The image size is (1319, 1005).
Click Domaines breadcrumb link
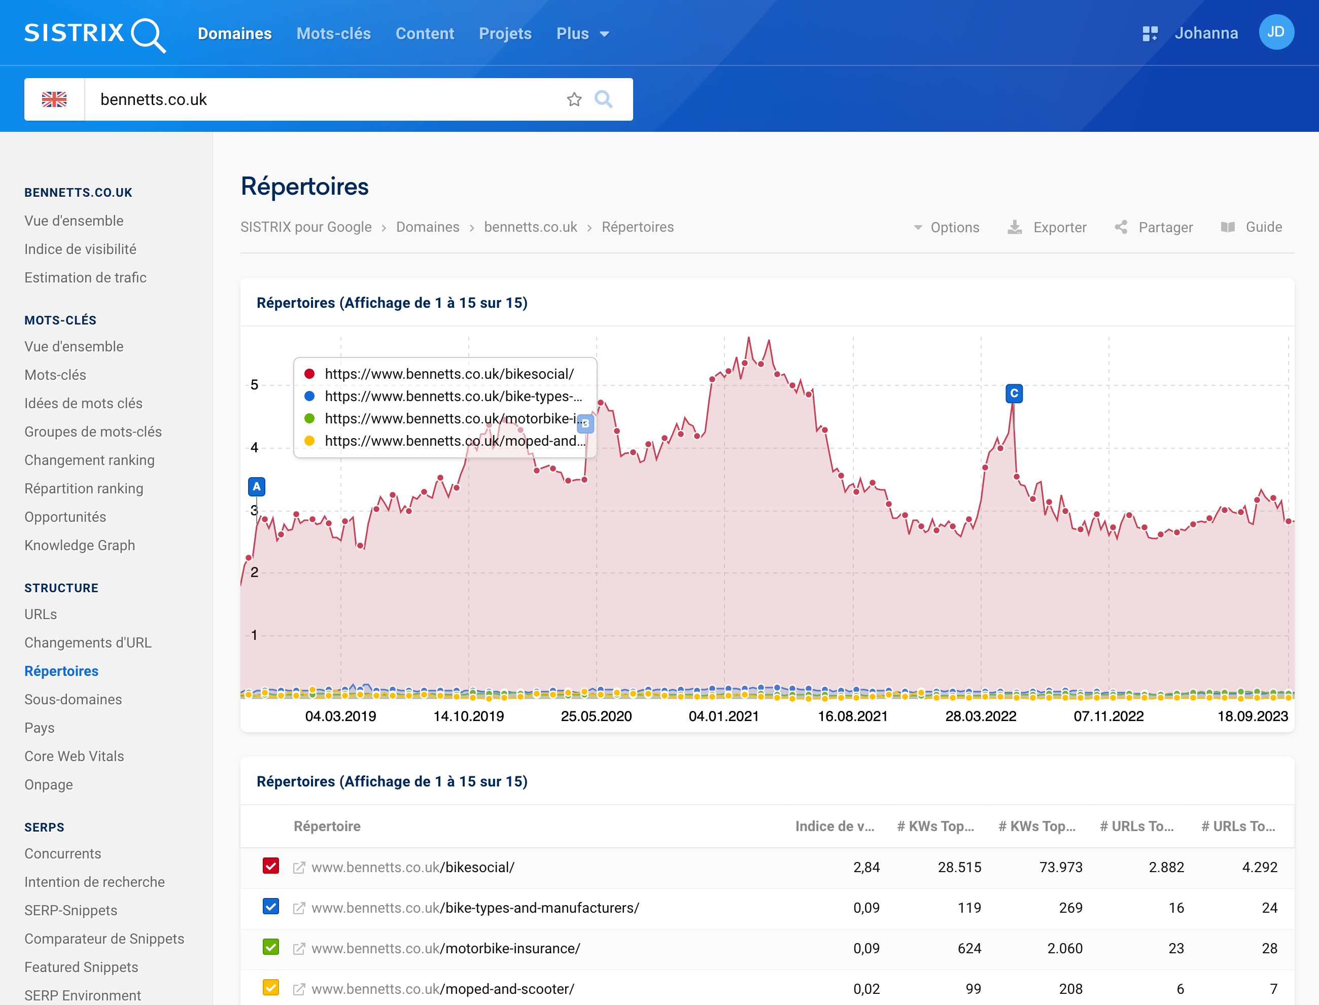click(428, 227)
